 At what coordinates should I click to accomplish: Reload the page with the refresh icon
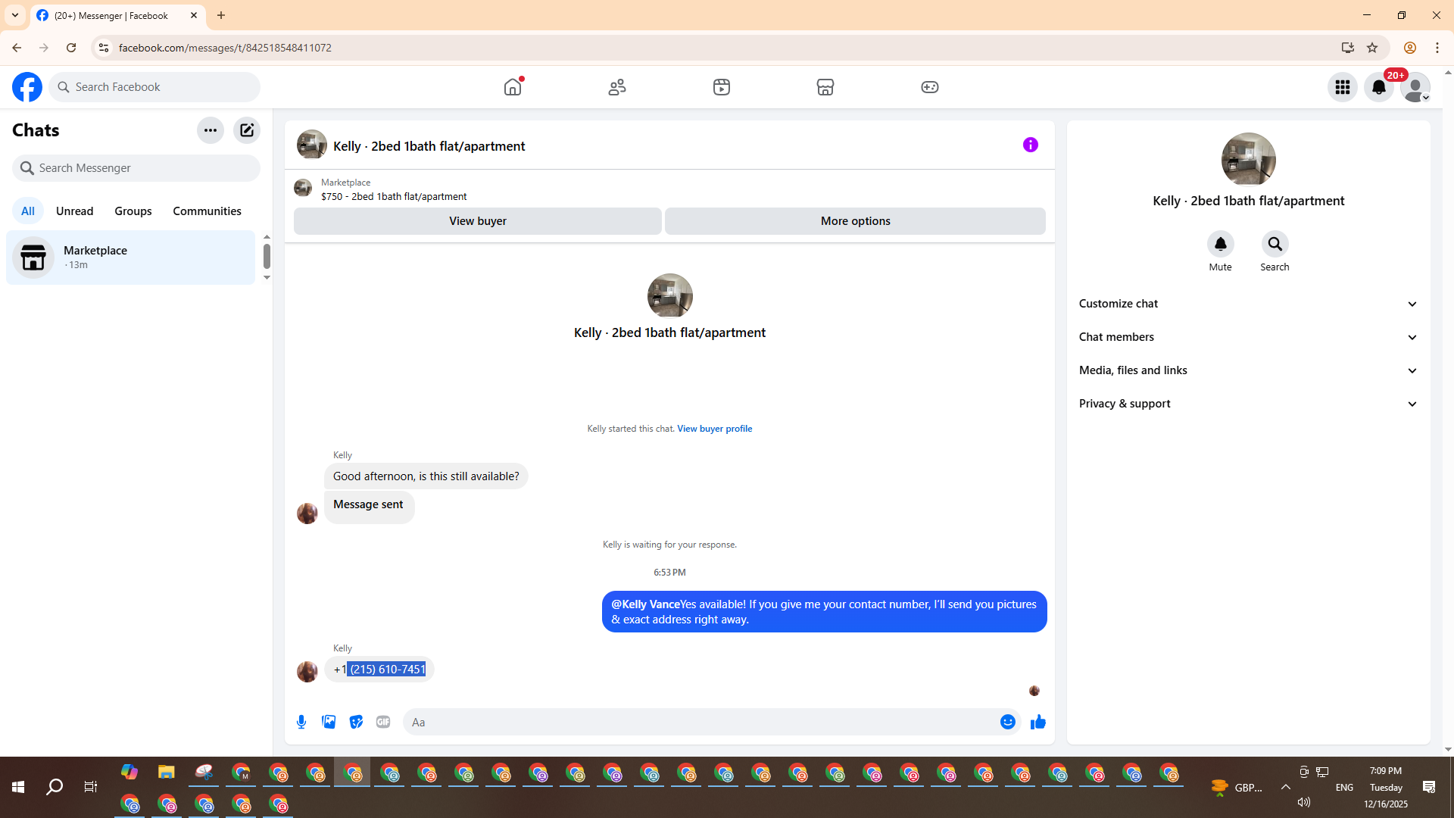71,48
